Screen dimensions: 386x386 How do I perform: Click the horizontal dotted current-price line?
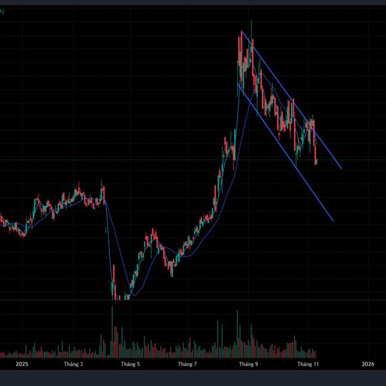point(193,160)
